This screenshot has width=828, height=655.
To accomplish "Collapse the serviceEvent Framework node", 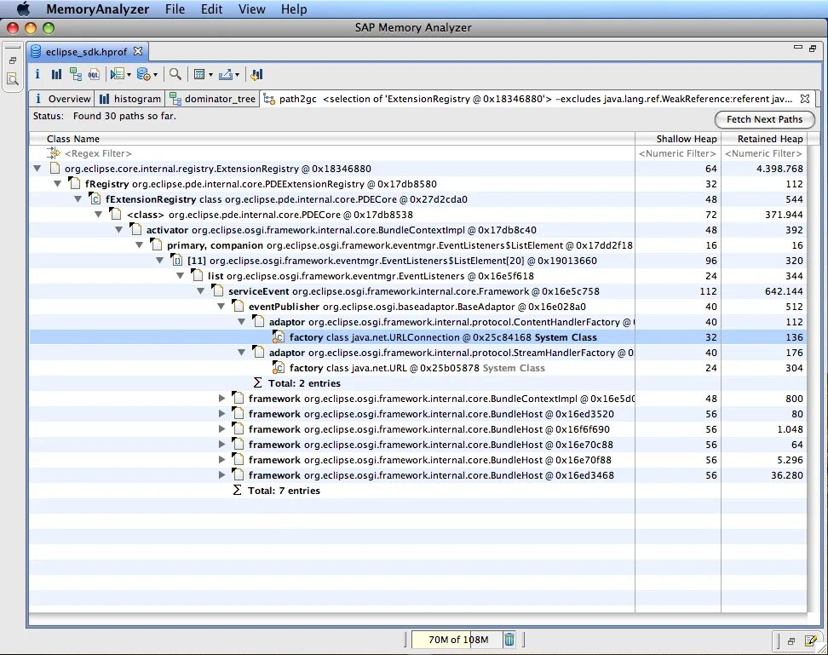I will pos(201,291).
